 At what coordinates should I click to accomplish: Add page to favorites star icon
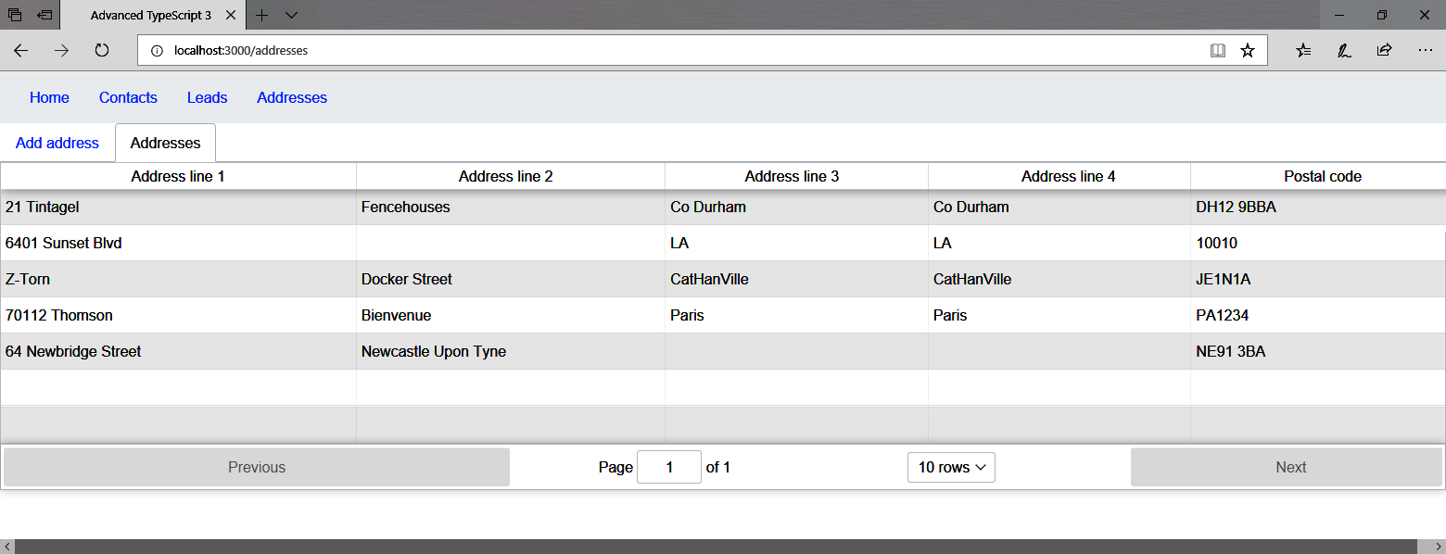point(1248,51)
